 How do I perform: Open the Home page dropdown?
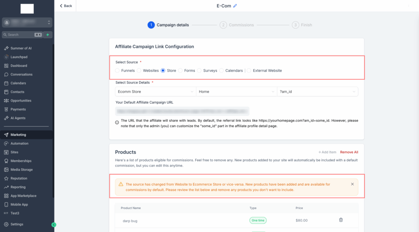[x=236, y=91]
